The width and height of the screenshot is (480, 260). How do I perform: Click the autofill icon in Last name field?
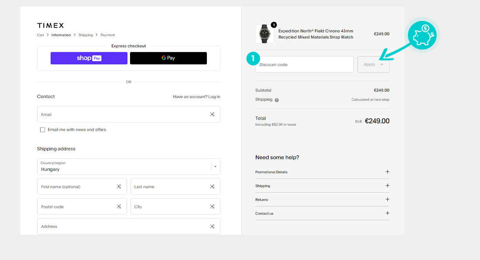(x=212, y=187)
